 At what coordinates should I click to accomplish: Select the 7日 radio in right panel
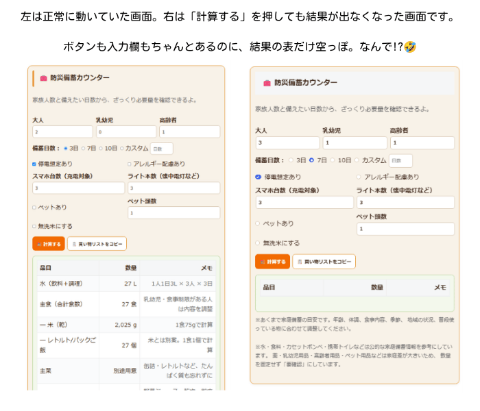point(311,160)
